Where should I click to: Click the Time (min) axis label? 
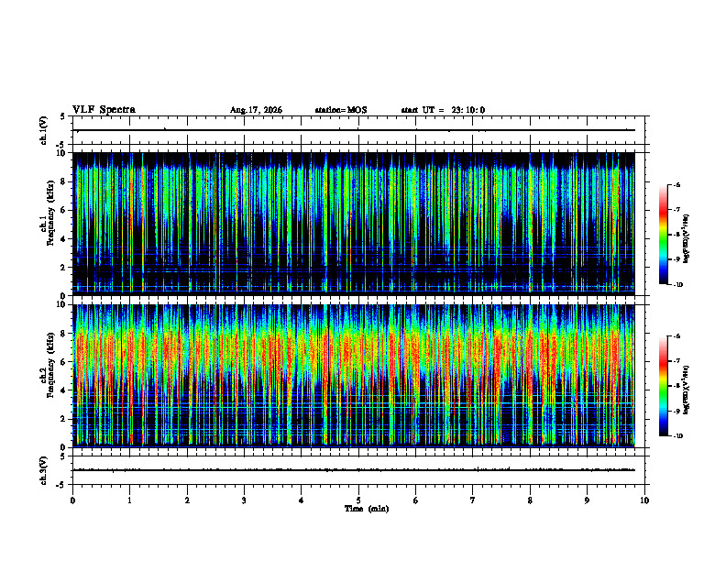pyautogui.click(x=367, y=509)
